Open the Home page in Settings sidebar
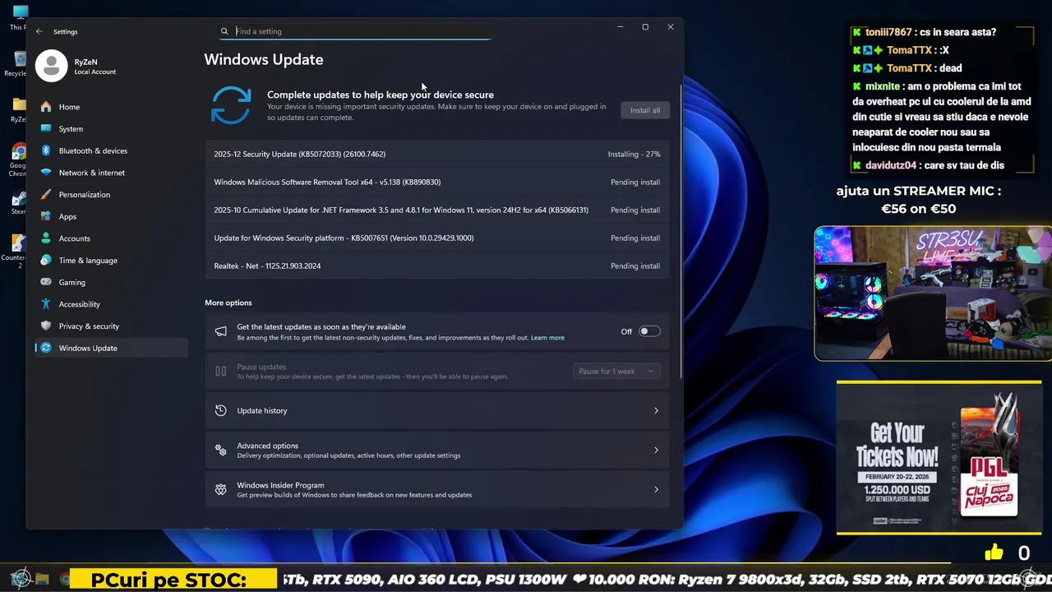This screenshot has width=1052, height=592. click(x=111, y=107)
